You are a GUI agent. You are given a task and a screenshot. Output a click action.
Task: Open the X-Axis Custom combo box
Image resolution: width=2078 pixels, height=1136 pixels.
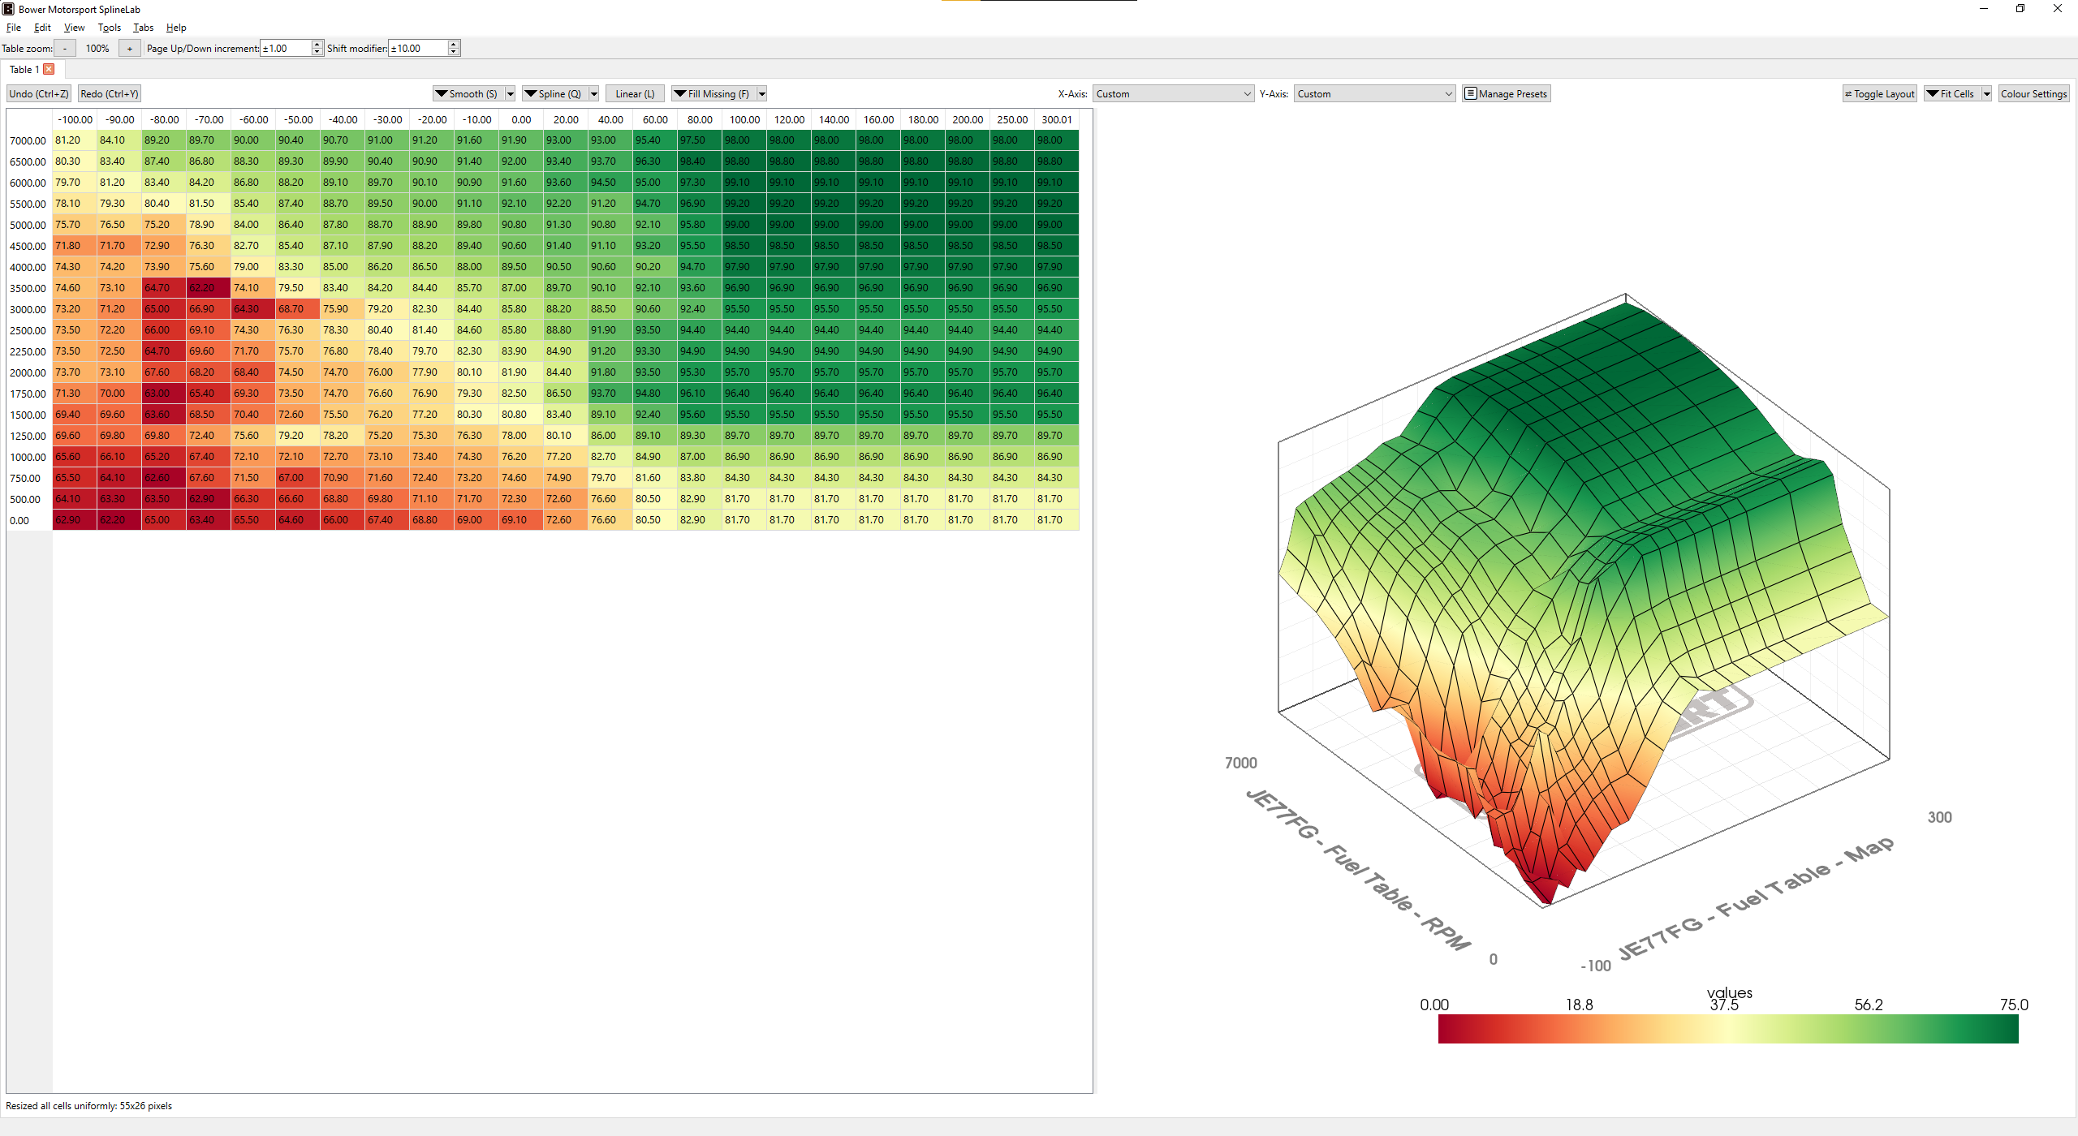coord(1173,94)
